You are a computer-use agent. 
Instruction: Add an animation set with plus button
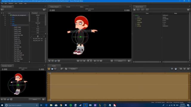[x=2, y=10]
